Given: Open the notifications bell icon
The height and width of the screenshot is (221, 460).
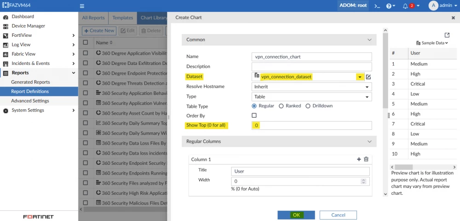Looking at the screenshot, I should (405, 6).
